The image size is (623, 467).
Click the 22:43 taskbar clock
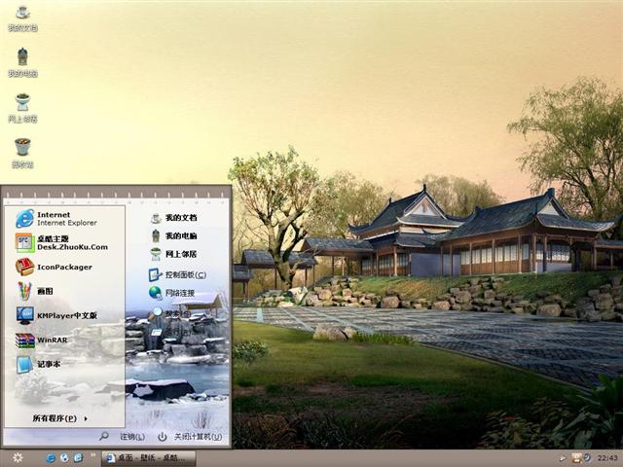(607, 458)
